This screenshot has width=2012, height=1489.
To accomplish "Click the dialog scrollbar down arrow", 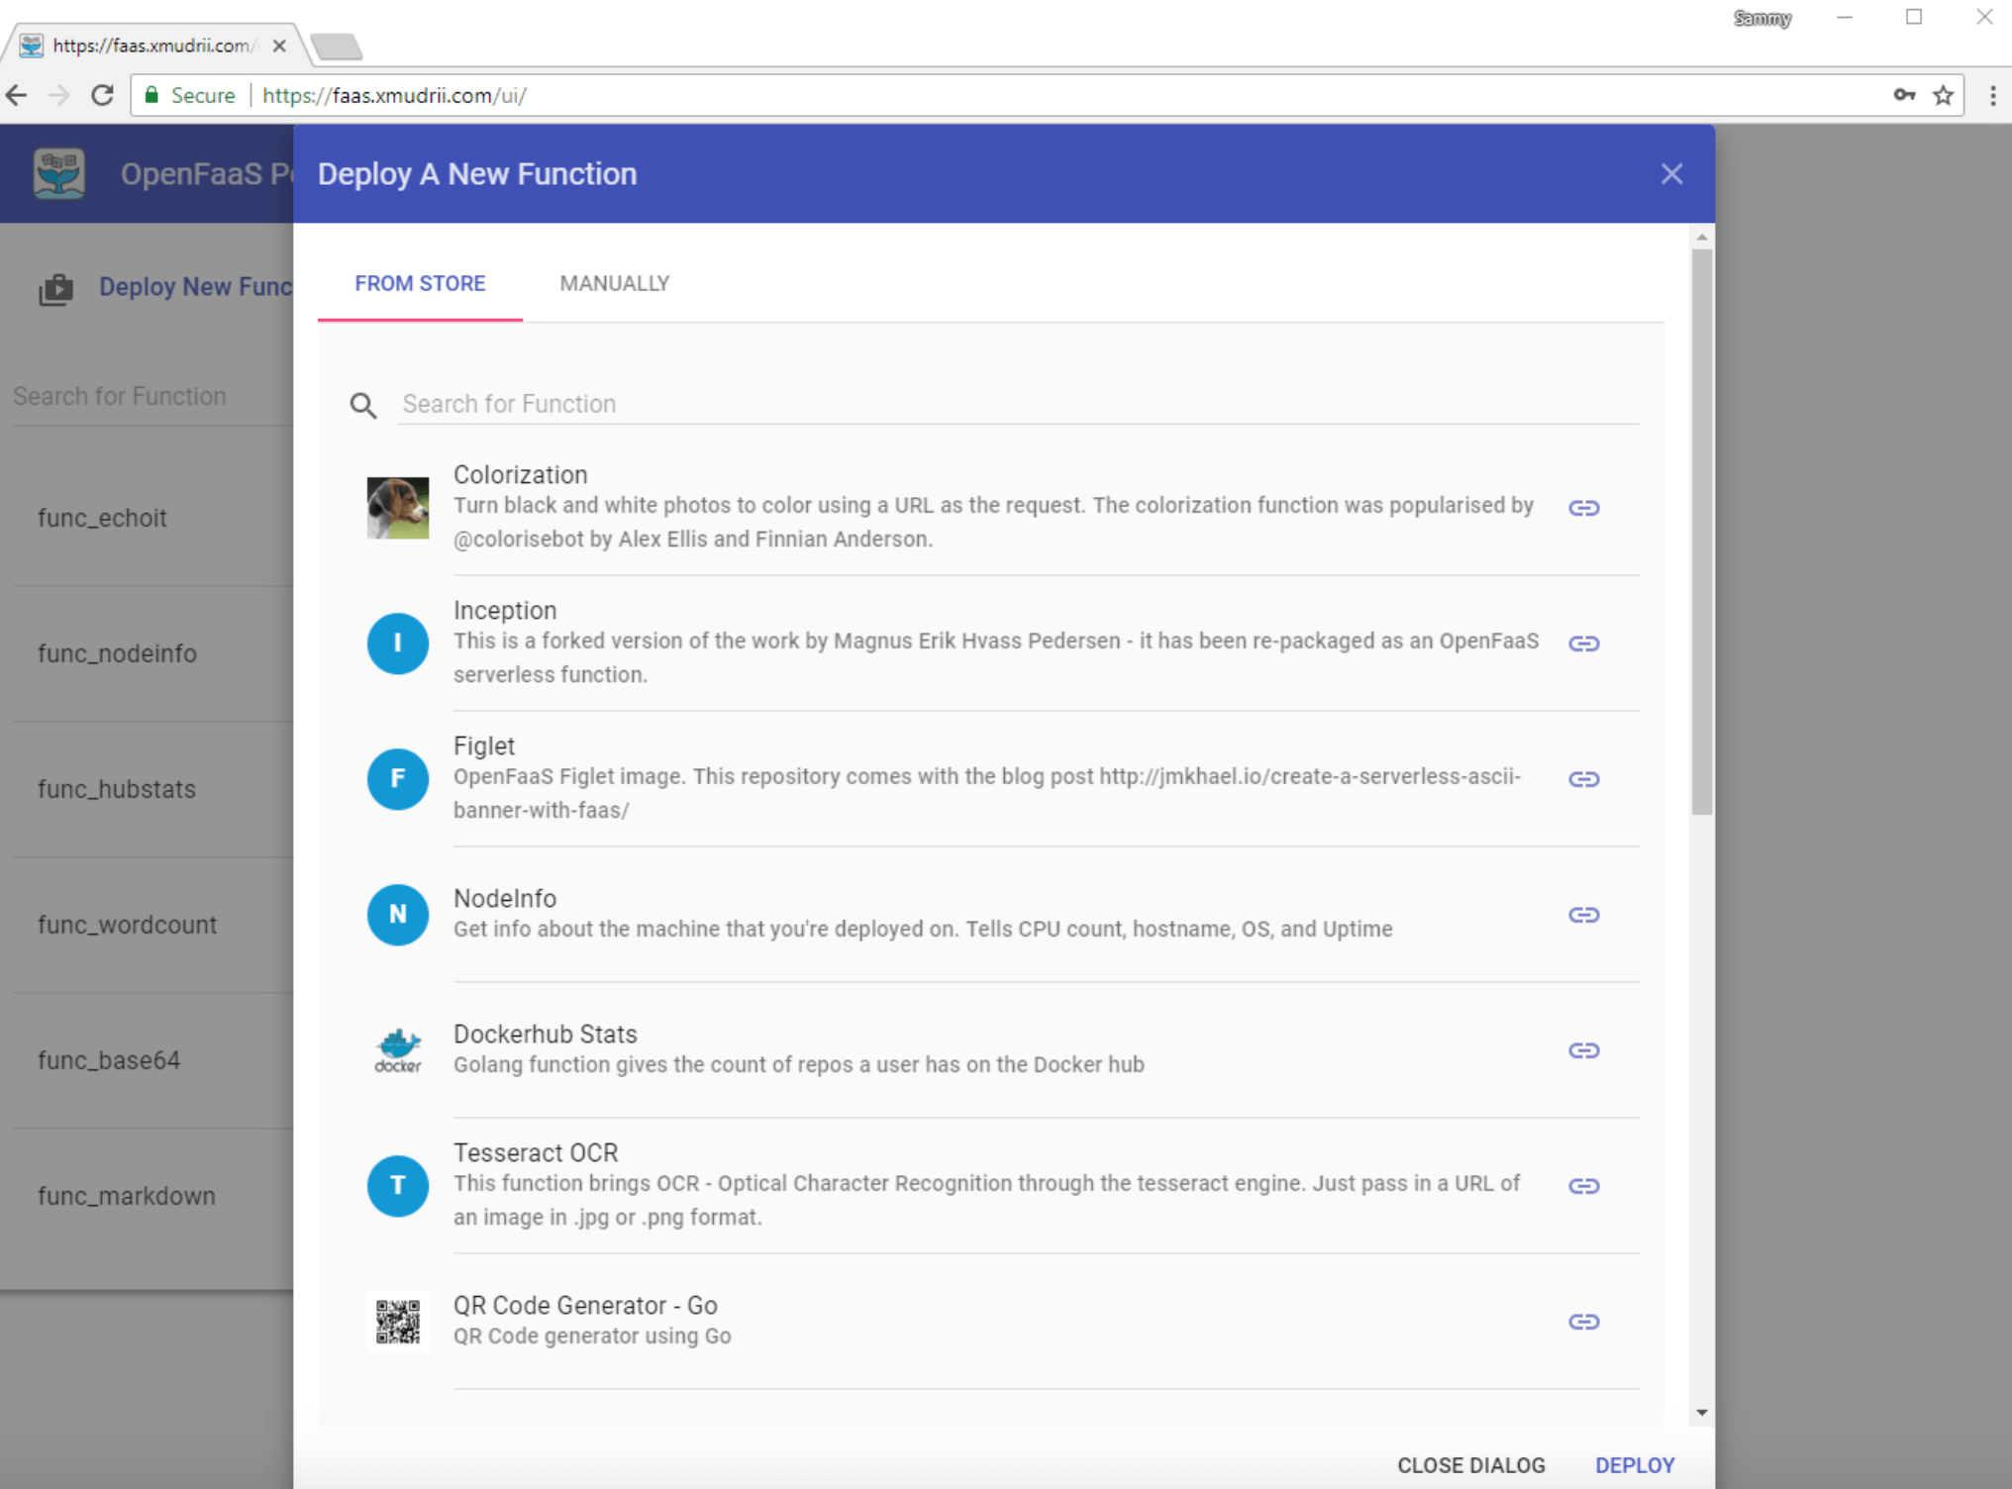I will [x=1702, y=1413].
